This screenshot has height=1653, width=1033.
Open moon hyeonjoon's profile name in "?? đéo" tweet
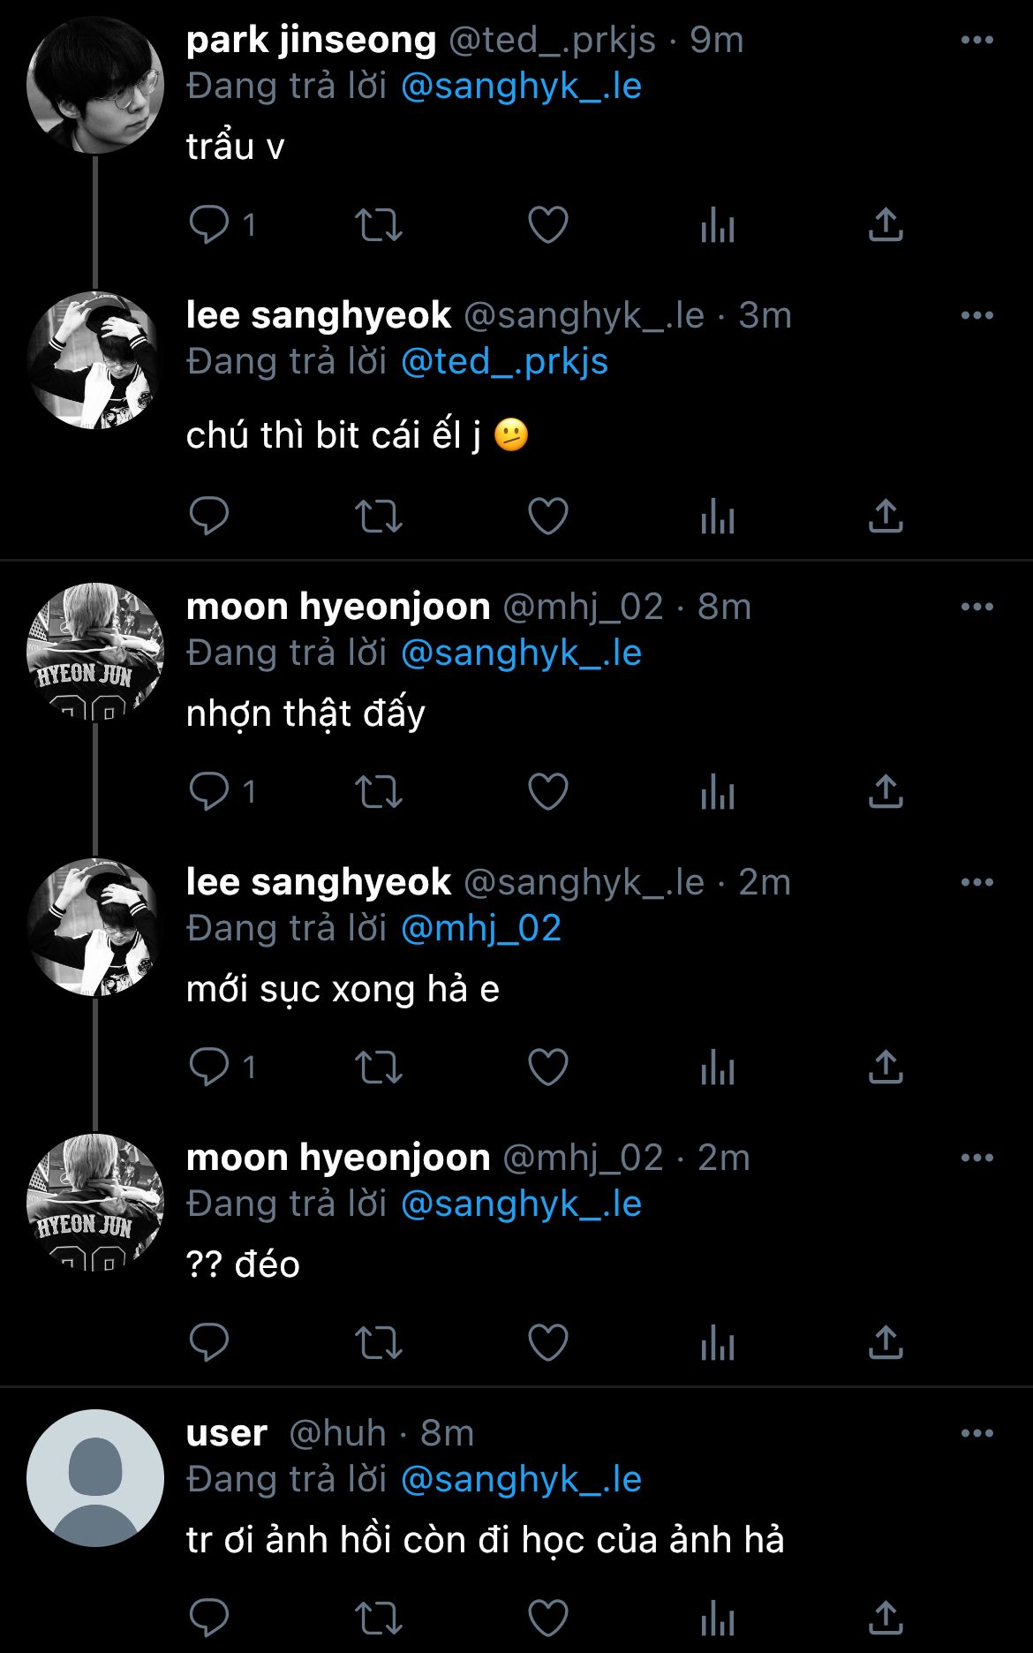[338, 1158]
